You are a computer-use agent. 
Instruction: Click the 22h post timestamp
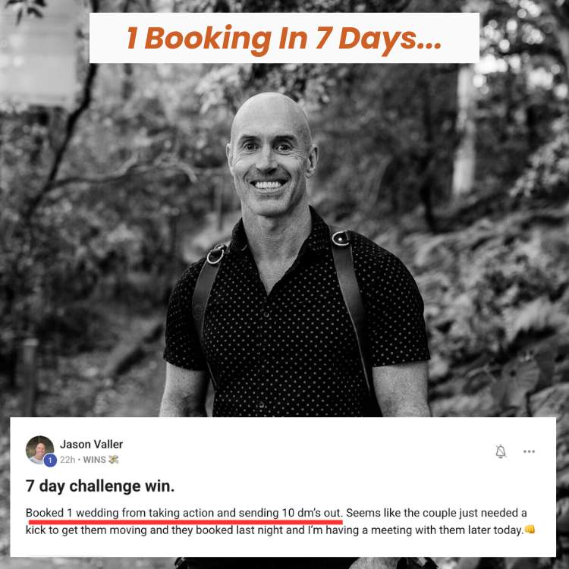[68, 460]
